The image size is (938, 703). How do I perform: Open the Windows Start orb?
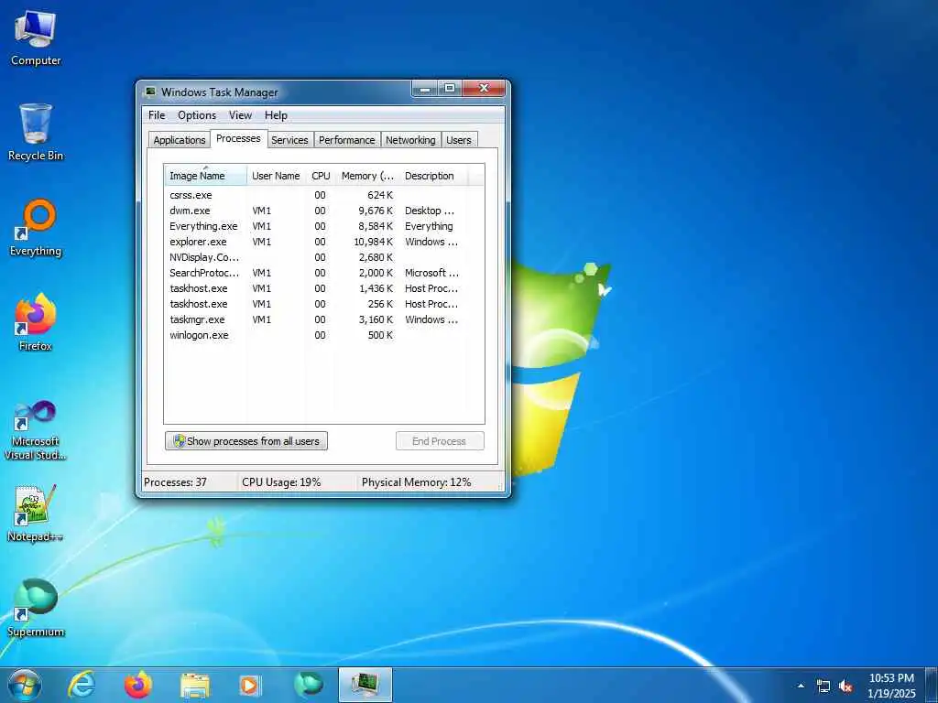pos(25,685)
